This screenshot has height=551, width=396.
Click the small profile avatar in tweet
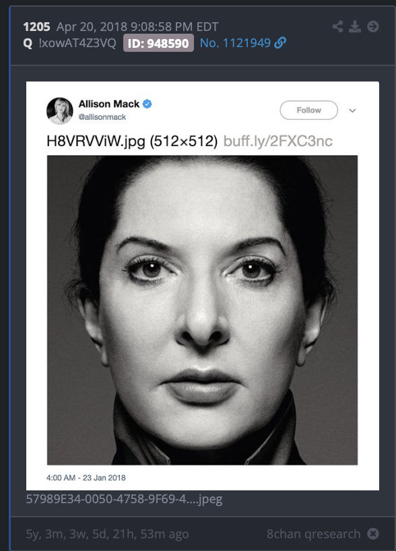[x=60, y=110]
